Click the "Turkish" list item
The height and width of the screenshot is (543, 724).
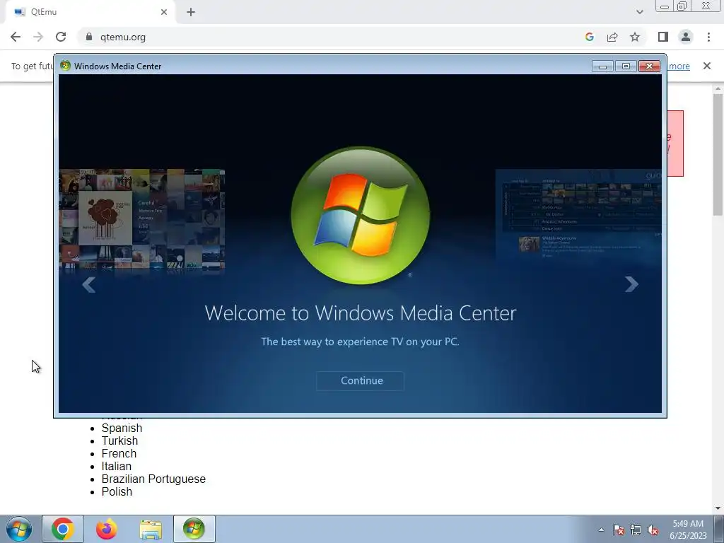coord(119,441)
